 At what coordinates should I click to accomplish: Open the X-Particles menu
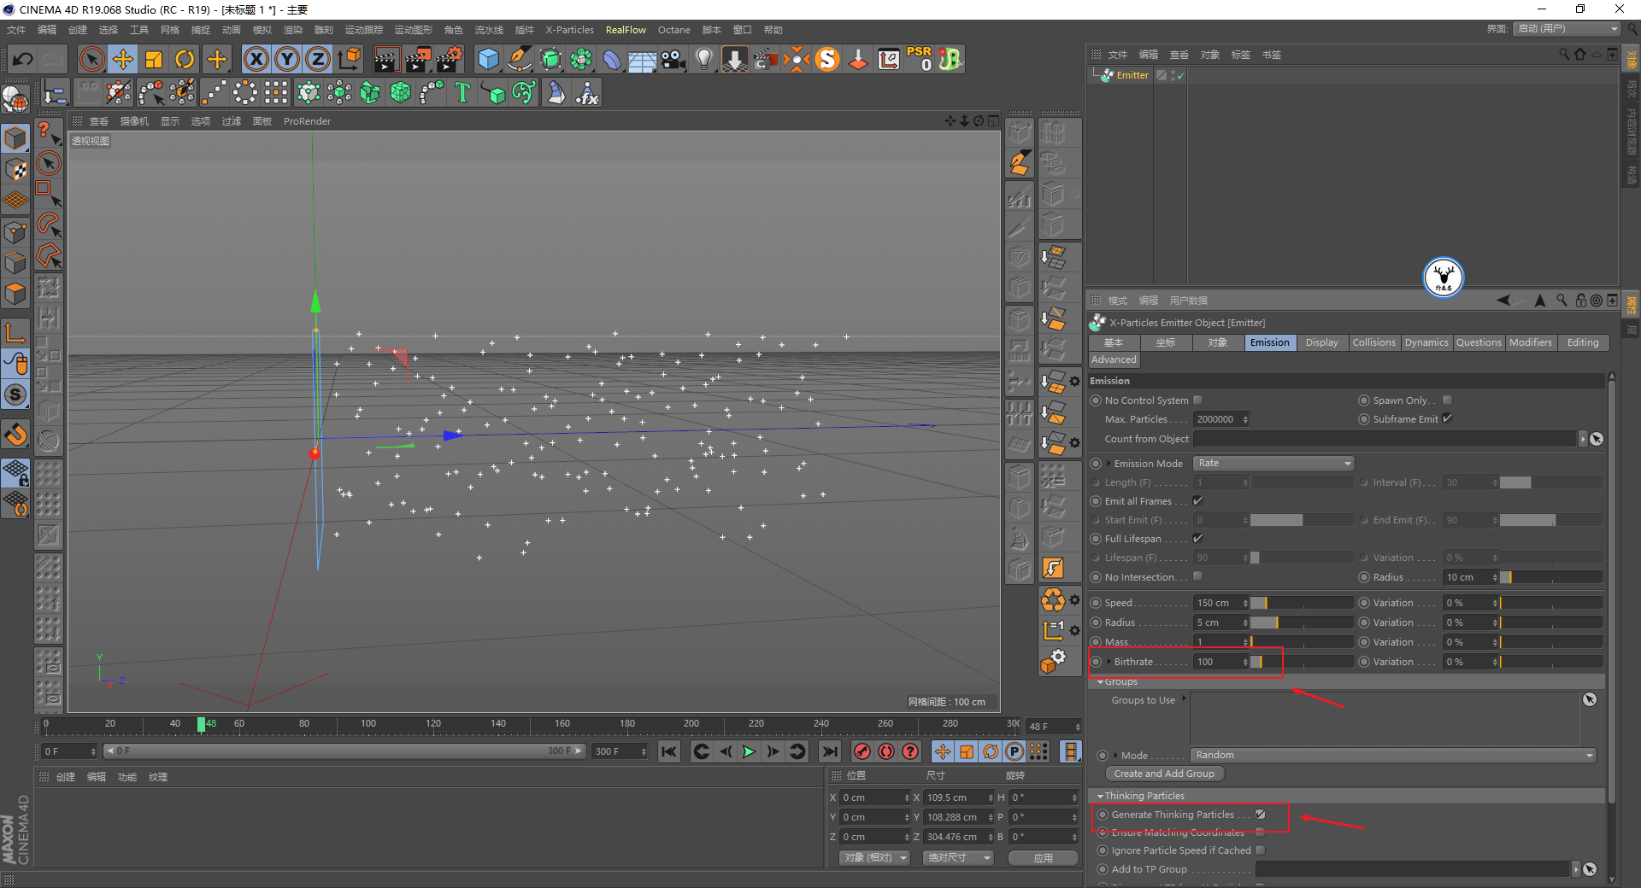(x=569, y=30)
